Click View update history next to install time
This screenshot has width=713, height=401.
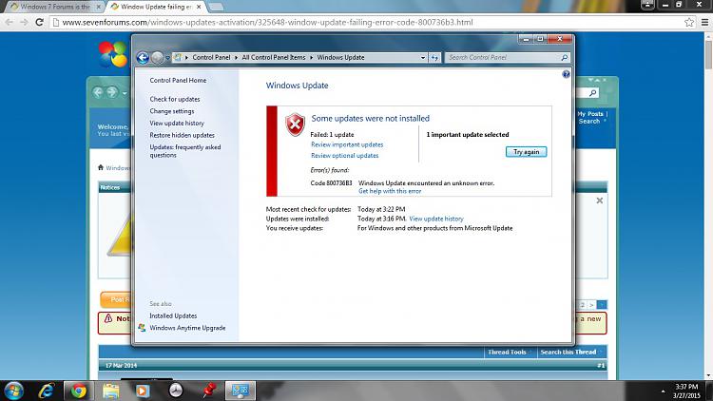tap(436, 219)
